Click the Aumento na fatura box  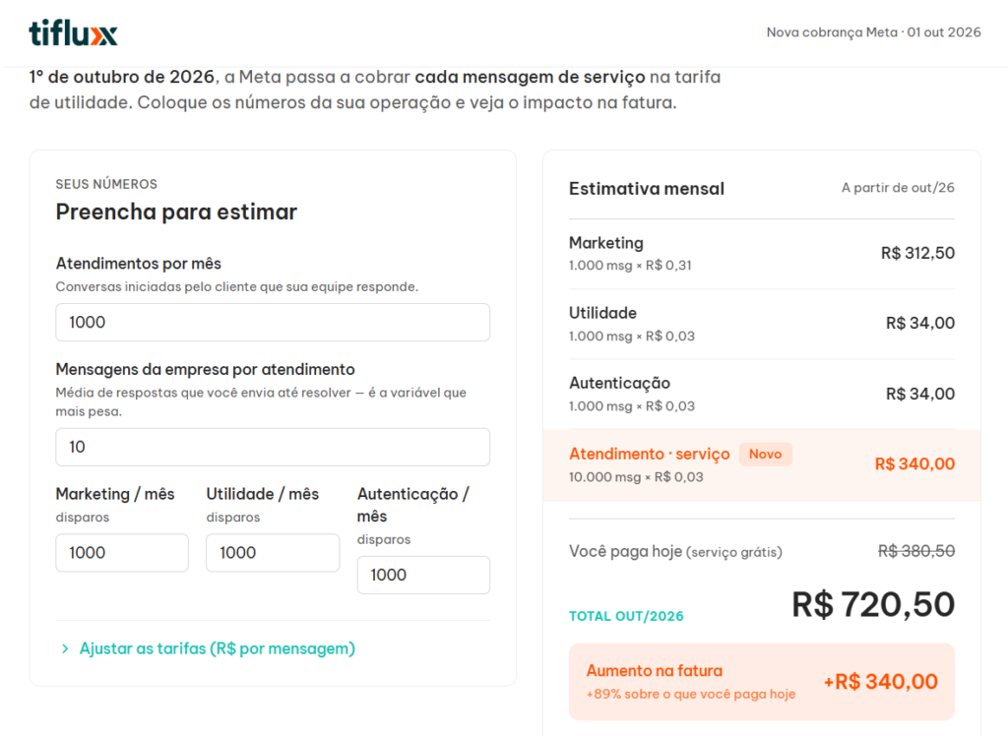click(x=762, y=681)
